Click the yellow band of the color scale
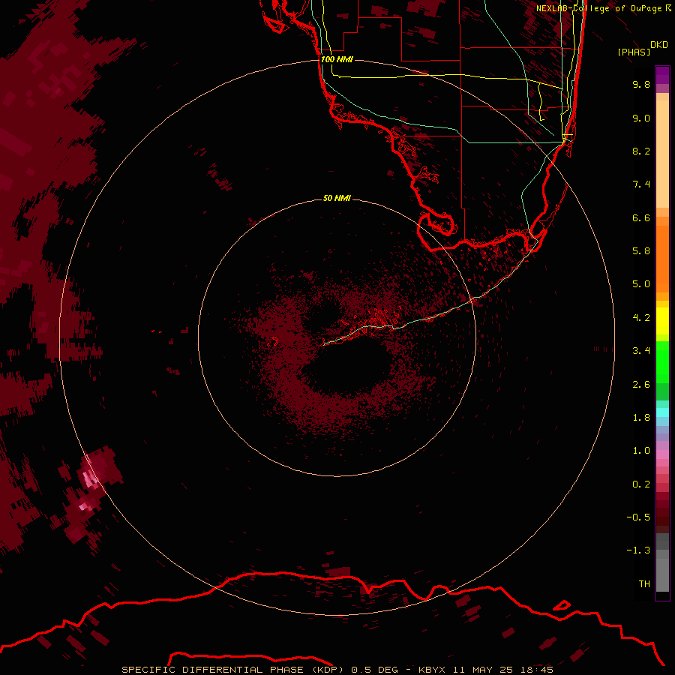The height and width of the screenshot is (675, 675). click(x=662, y=321)
